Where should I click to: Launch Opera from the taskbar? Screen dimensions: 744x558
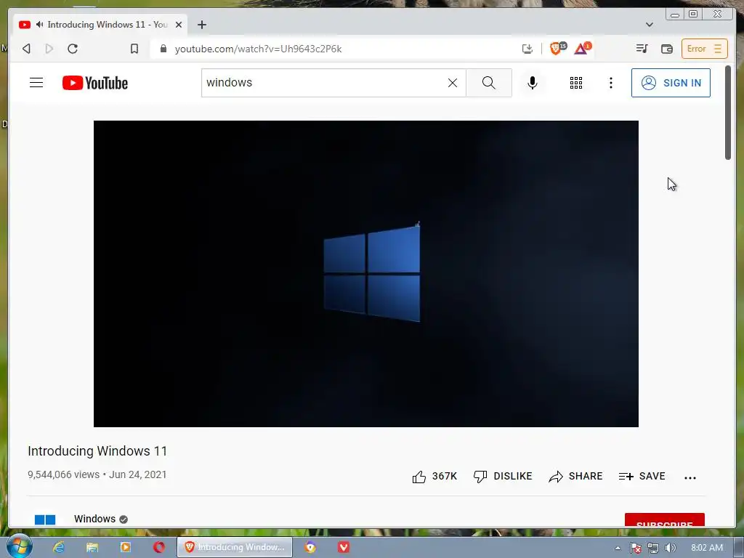coord(159,547)
